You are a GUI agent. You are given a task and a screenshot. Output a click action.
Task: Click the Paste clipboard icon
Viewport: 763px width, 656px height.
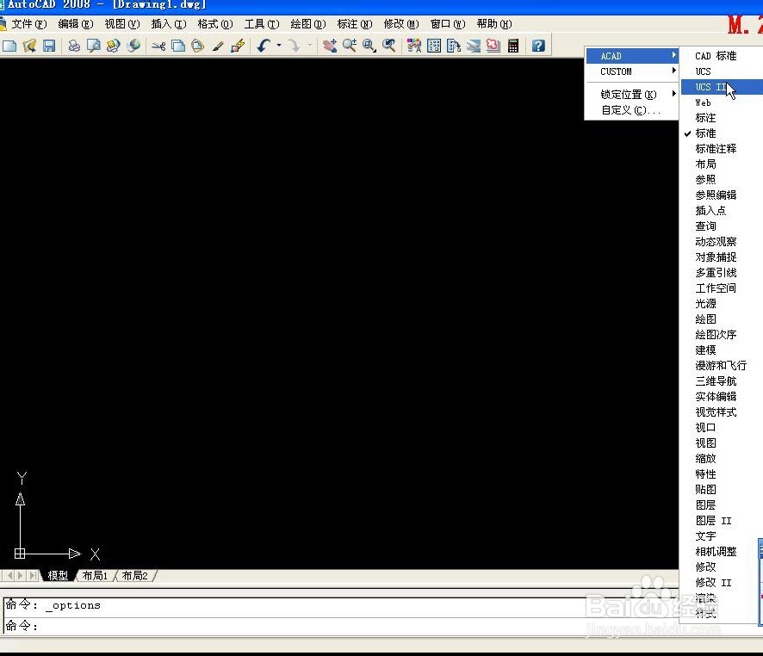pos(197,46)
